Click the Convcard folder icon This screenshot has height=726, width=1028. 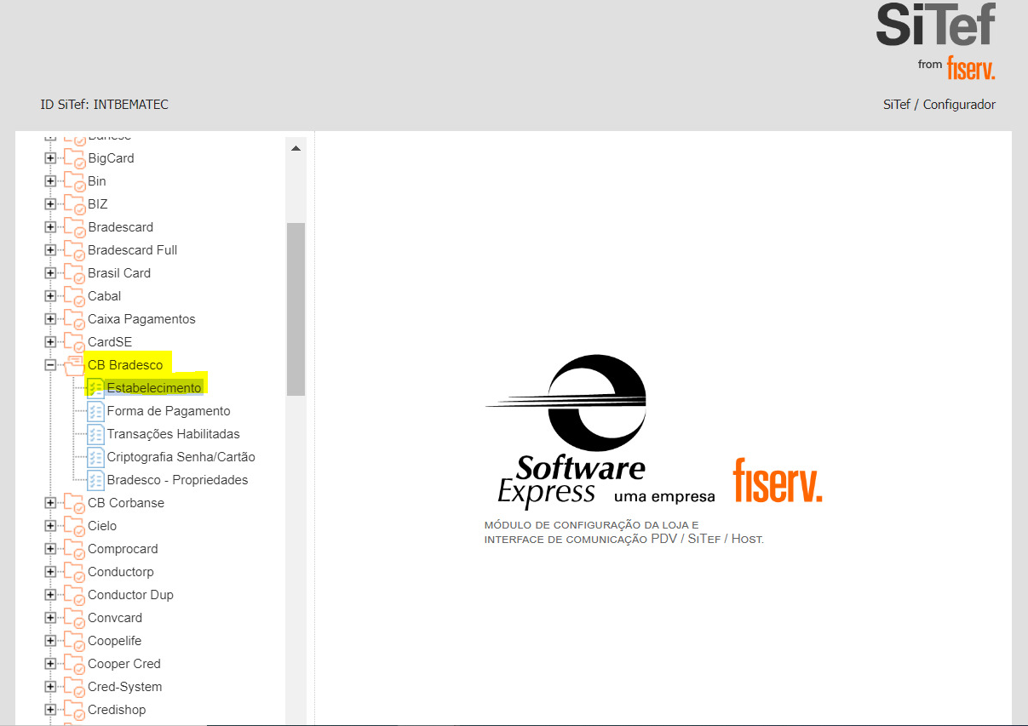click(x=74, y=618)
